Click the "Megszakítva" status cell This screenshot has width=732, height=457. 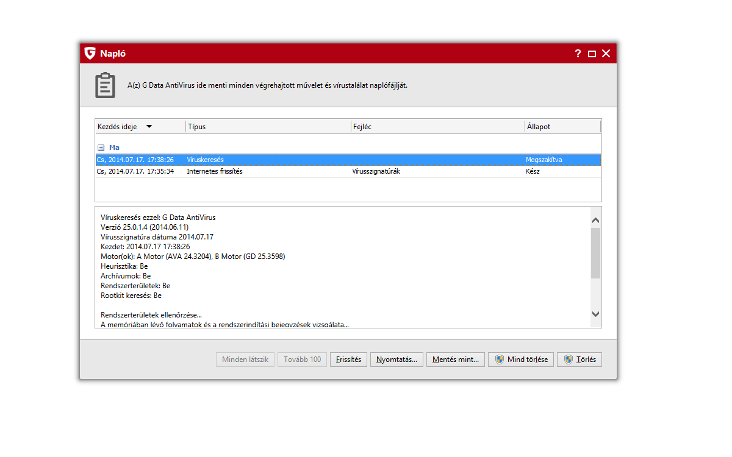pos(544,160)
